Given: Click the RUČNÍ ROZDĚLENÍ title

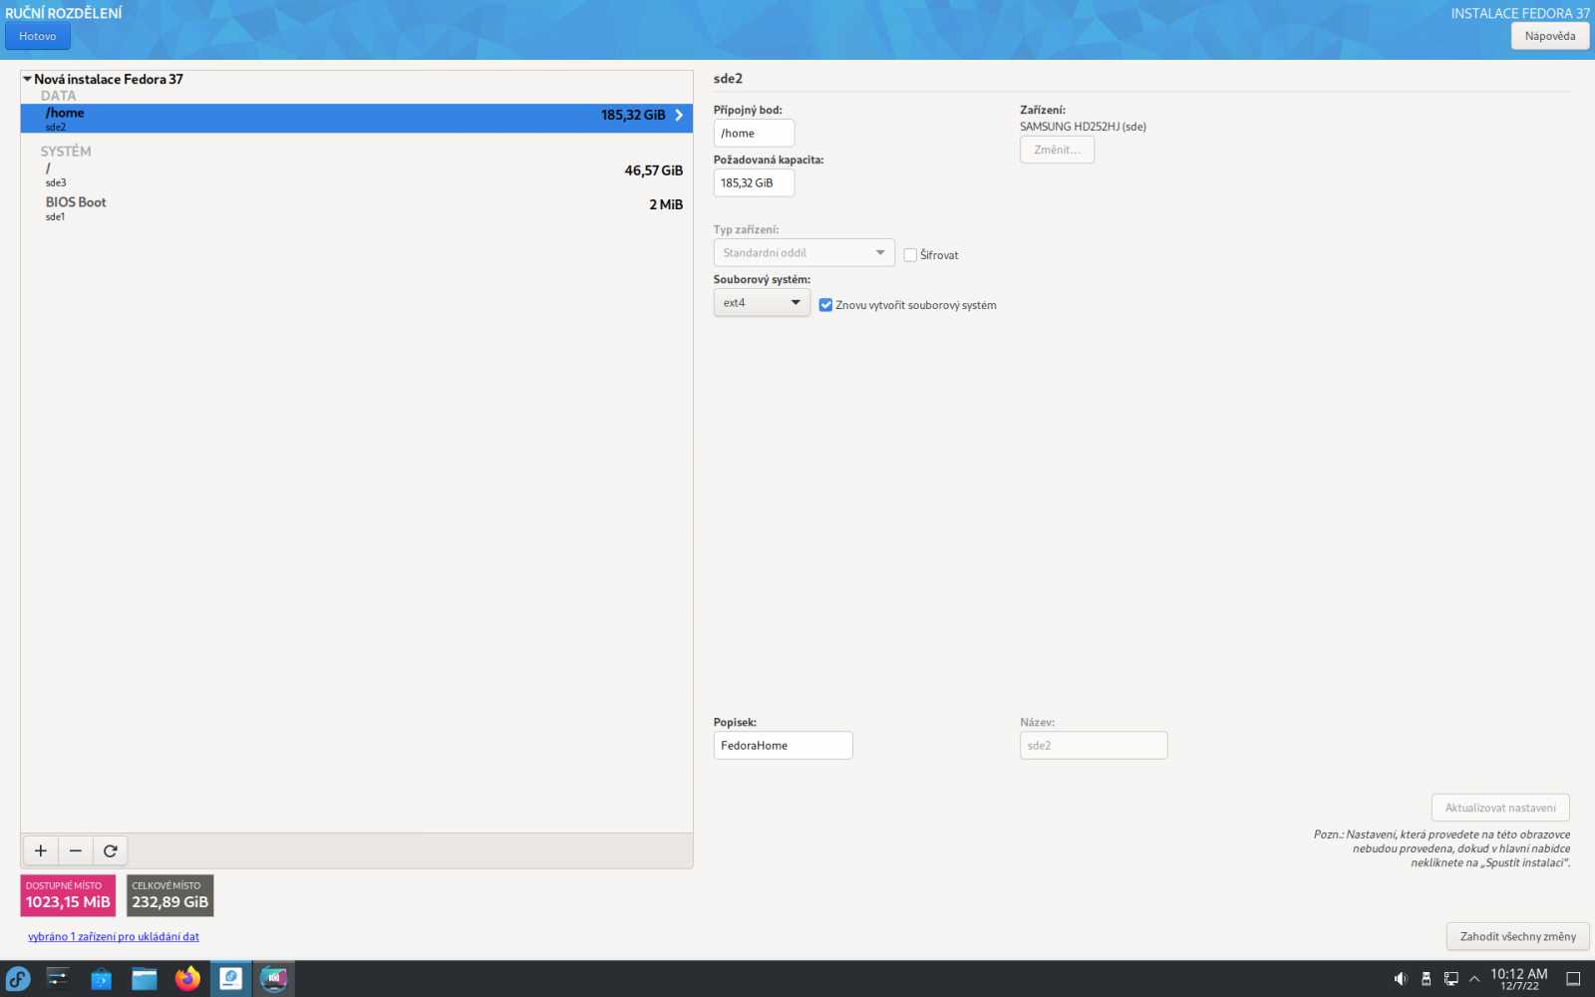Looking at the screenshot, I should coord(64,13).
